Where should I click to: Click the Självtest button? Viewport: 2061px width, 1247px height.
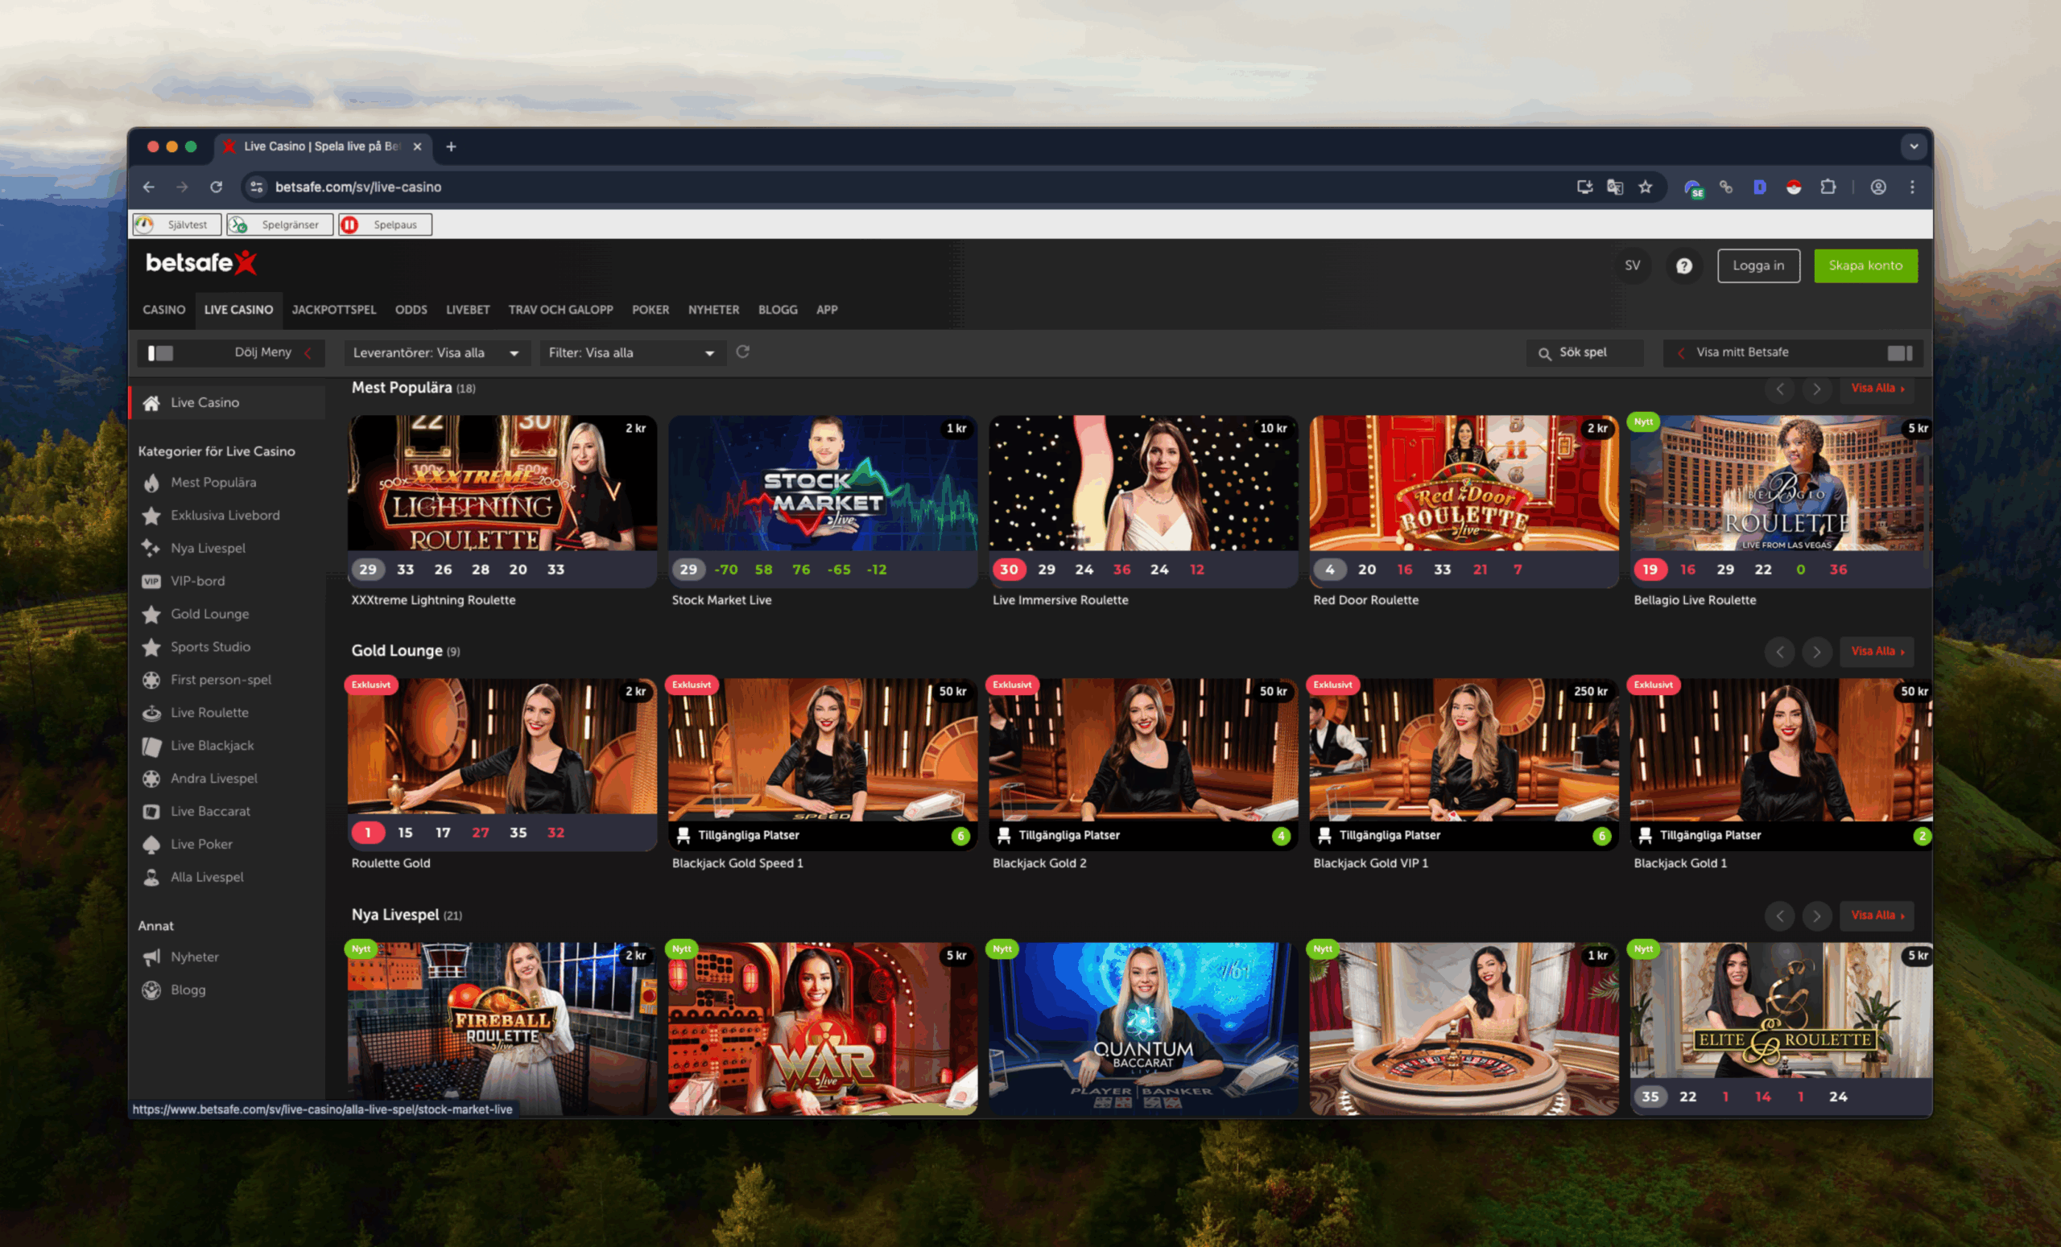tap(177, 224)
